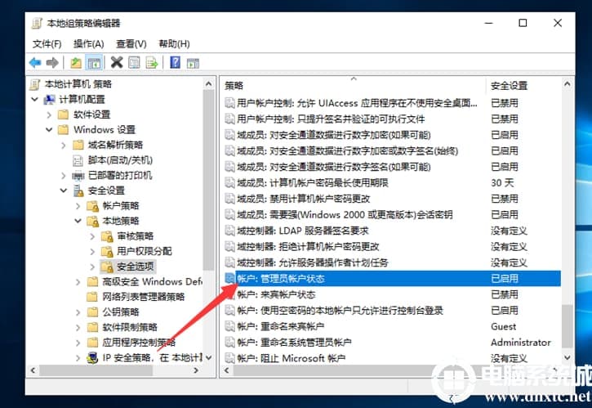Click the 30 天 value cell
Image resolution: width=592 pixels, height=408 pixels.
(502, 183)
